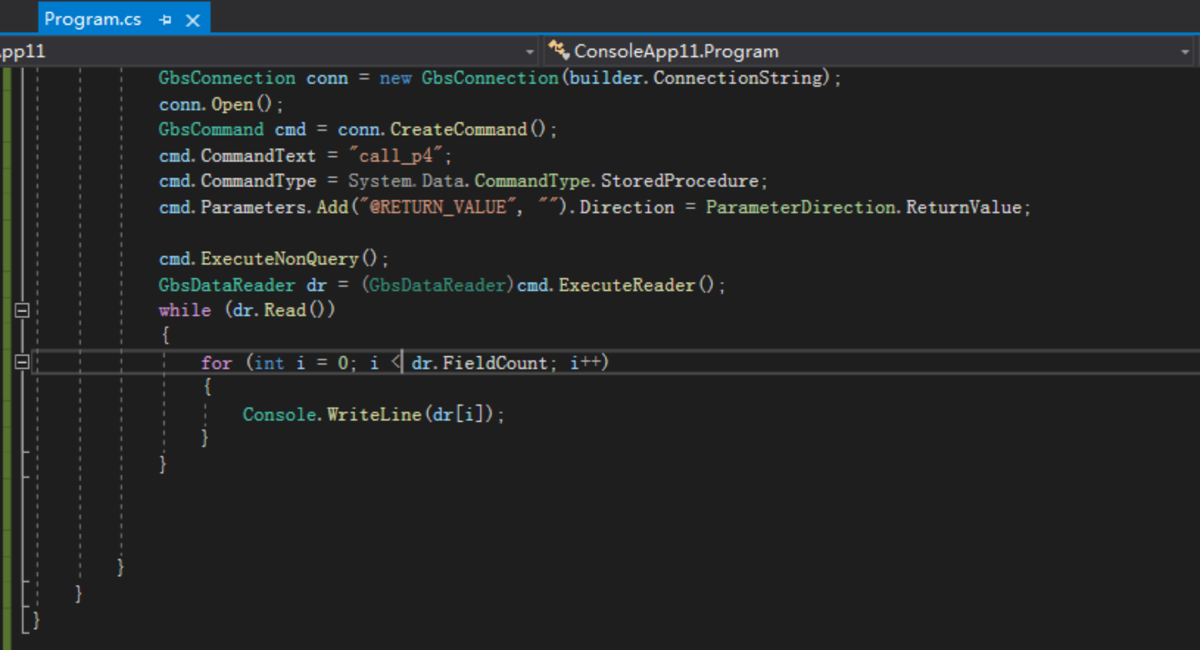The image size is (1200, 650).
Task: Click the ConsoleApp11.Program class icon
Action: [559, 50]
